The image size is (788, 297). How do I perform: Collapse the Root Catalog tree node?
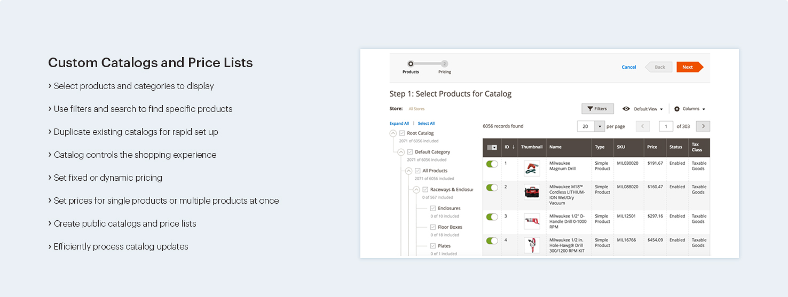(x=393, y=133)
